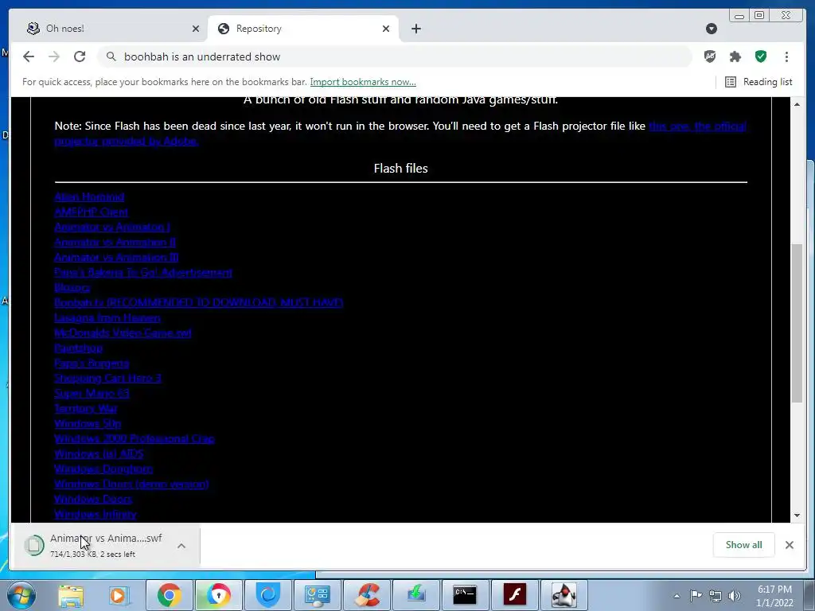Open Shopping Cart Hero 3 link

click(x=107, y=378)
